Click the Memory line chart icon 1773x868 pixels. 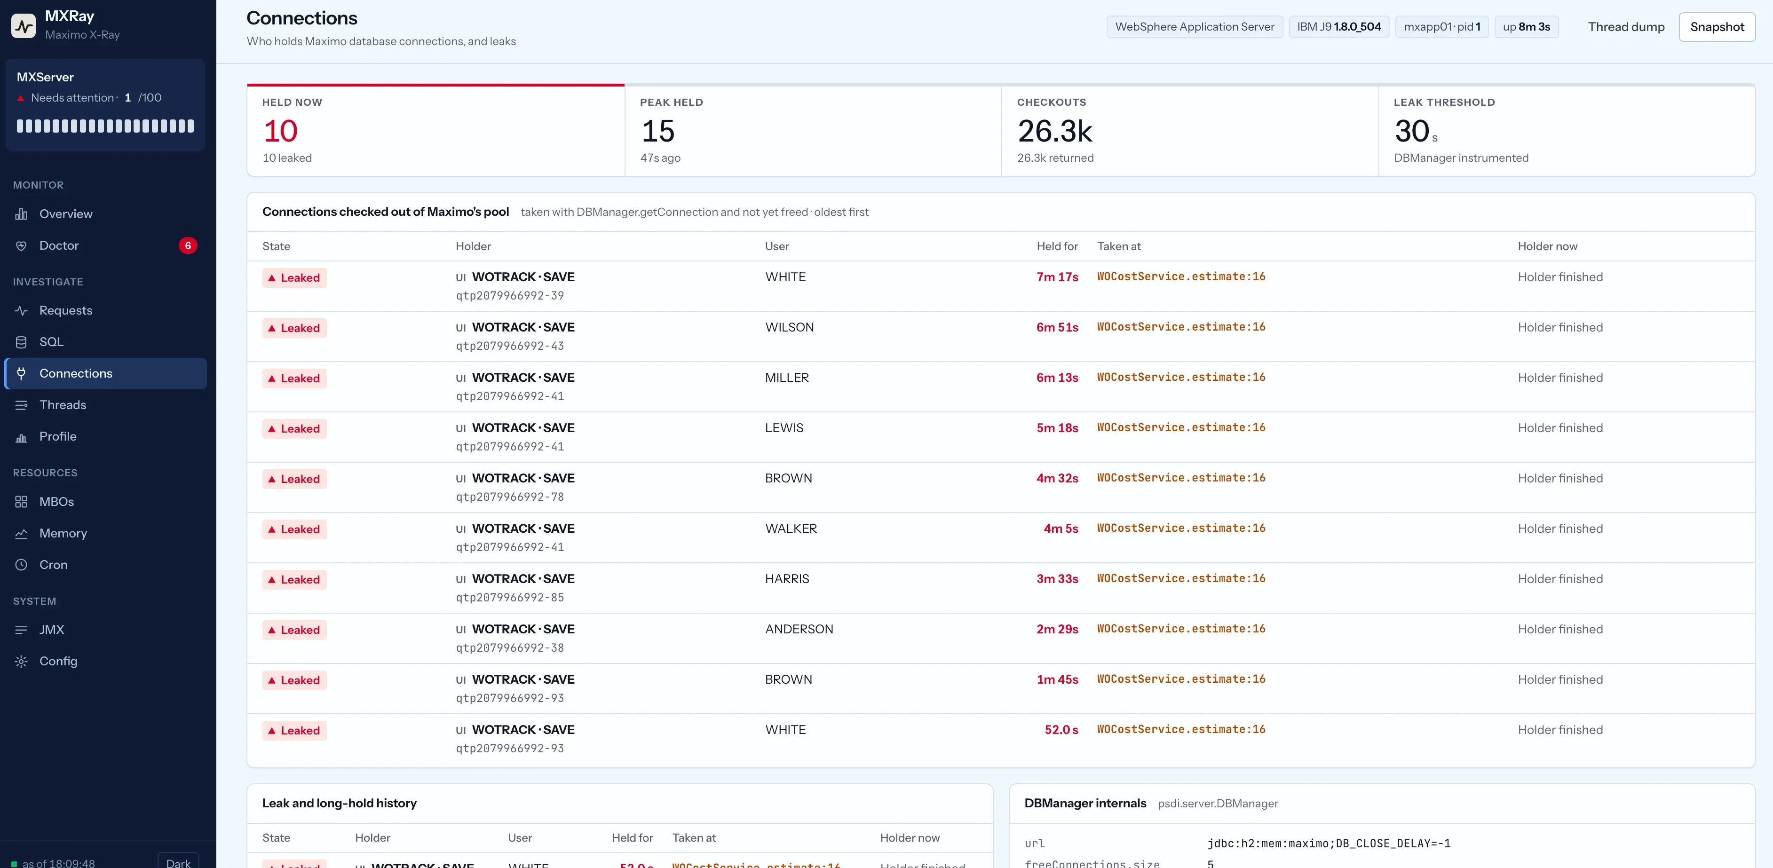coord(21,534)
